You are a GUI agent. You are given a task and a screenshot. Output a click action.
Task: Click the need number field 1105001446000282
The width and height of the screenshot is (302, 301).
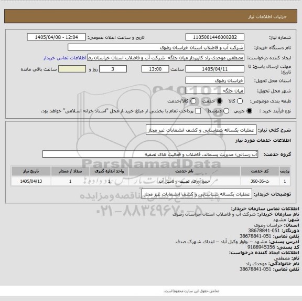coord(215,37)
